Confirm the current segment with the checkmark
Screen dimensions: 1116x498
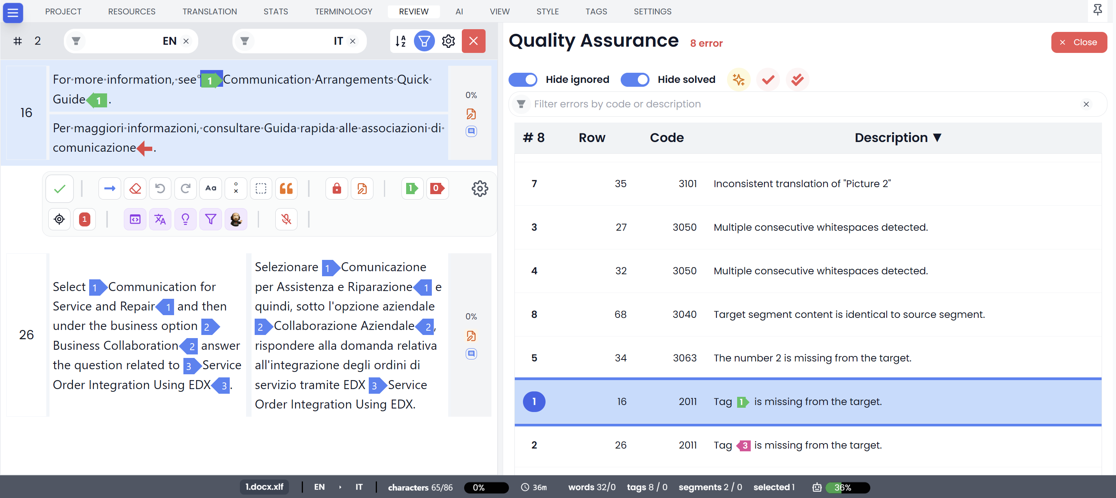tap(59, 188)
